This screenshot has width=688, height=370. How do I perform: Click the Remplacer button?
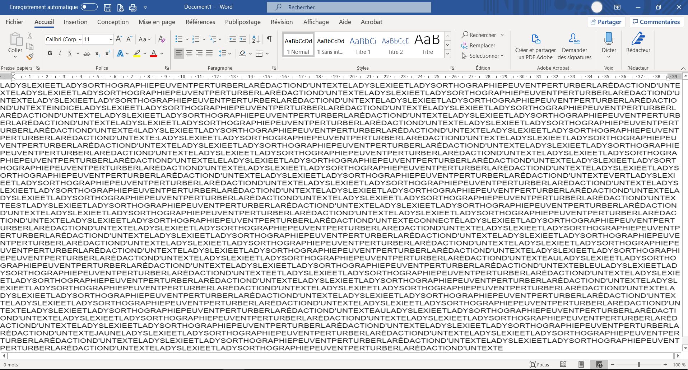click(478, 46)
